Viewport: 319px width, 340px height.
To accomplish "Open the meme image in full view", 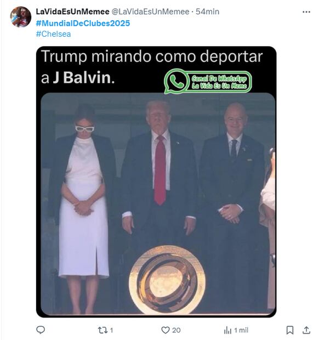I will [x=156, y=182].
